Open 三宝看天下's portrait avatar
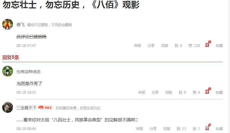The width and height of the screenshot is (230, 133). click(x=8, y=107)
